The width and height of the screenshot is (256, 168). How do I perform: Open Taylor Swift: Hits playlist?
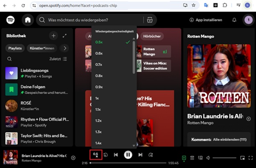coord(37,139)
